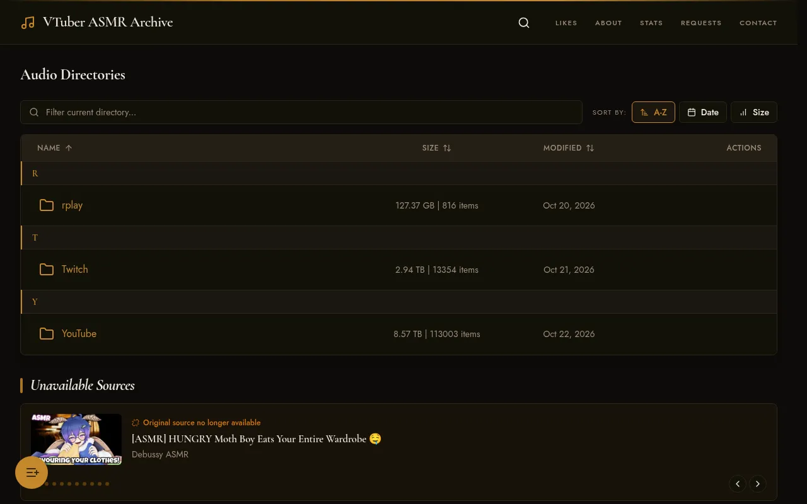
Task: Open the Twitch directory name link
Action: point(75,270)
